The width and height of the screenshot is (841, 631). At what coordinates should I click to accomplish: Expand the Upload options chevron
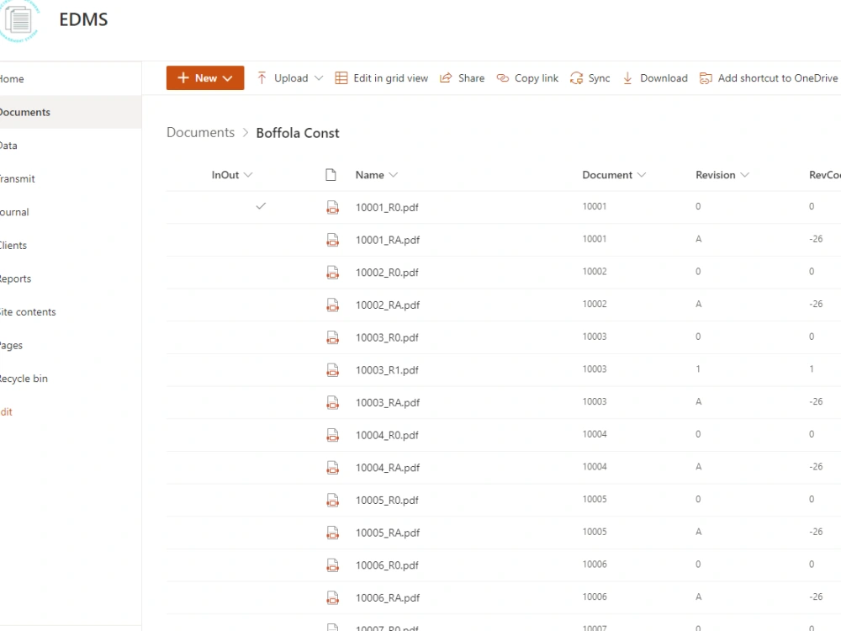tap(319, 78)
